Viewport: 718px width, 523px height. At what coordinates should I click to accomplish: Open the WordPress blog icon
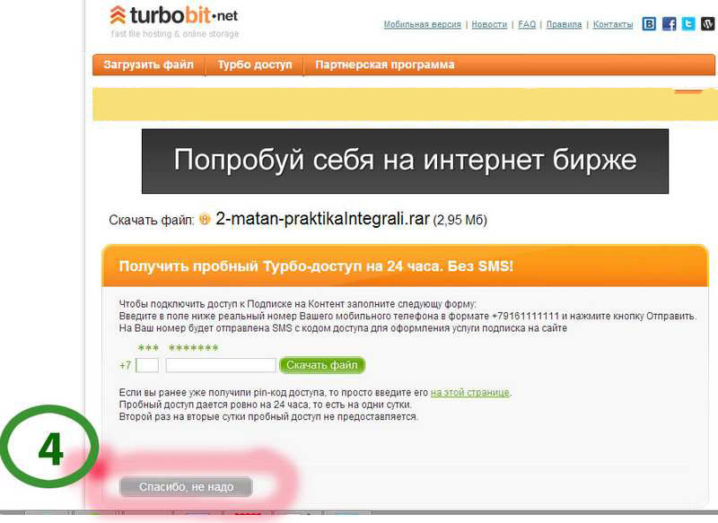[708, 24]
